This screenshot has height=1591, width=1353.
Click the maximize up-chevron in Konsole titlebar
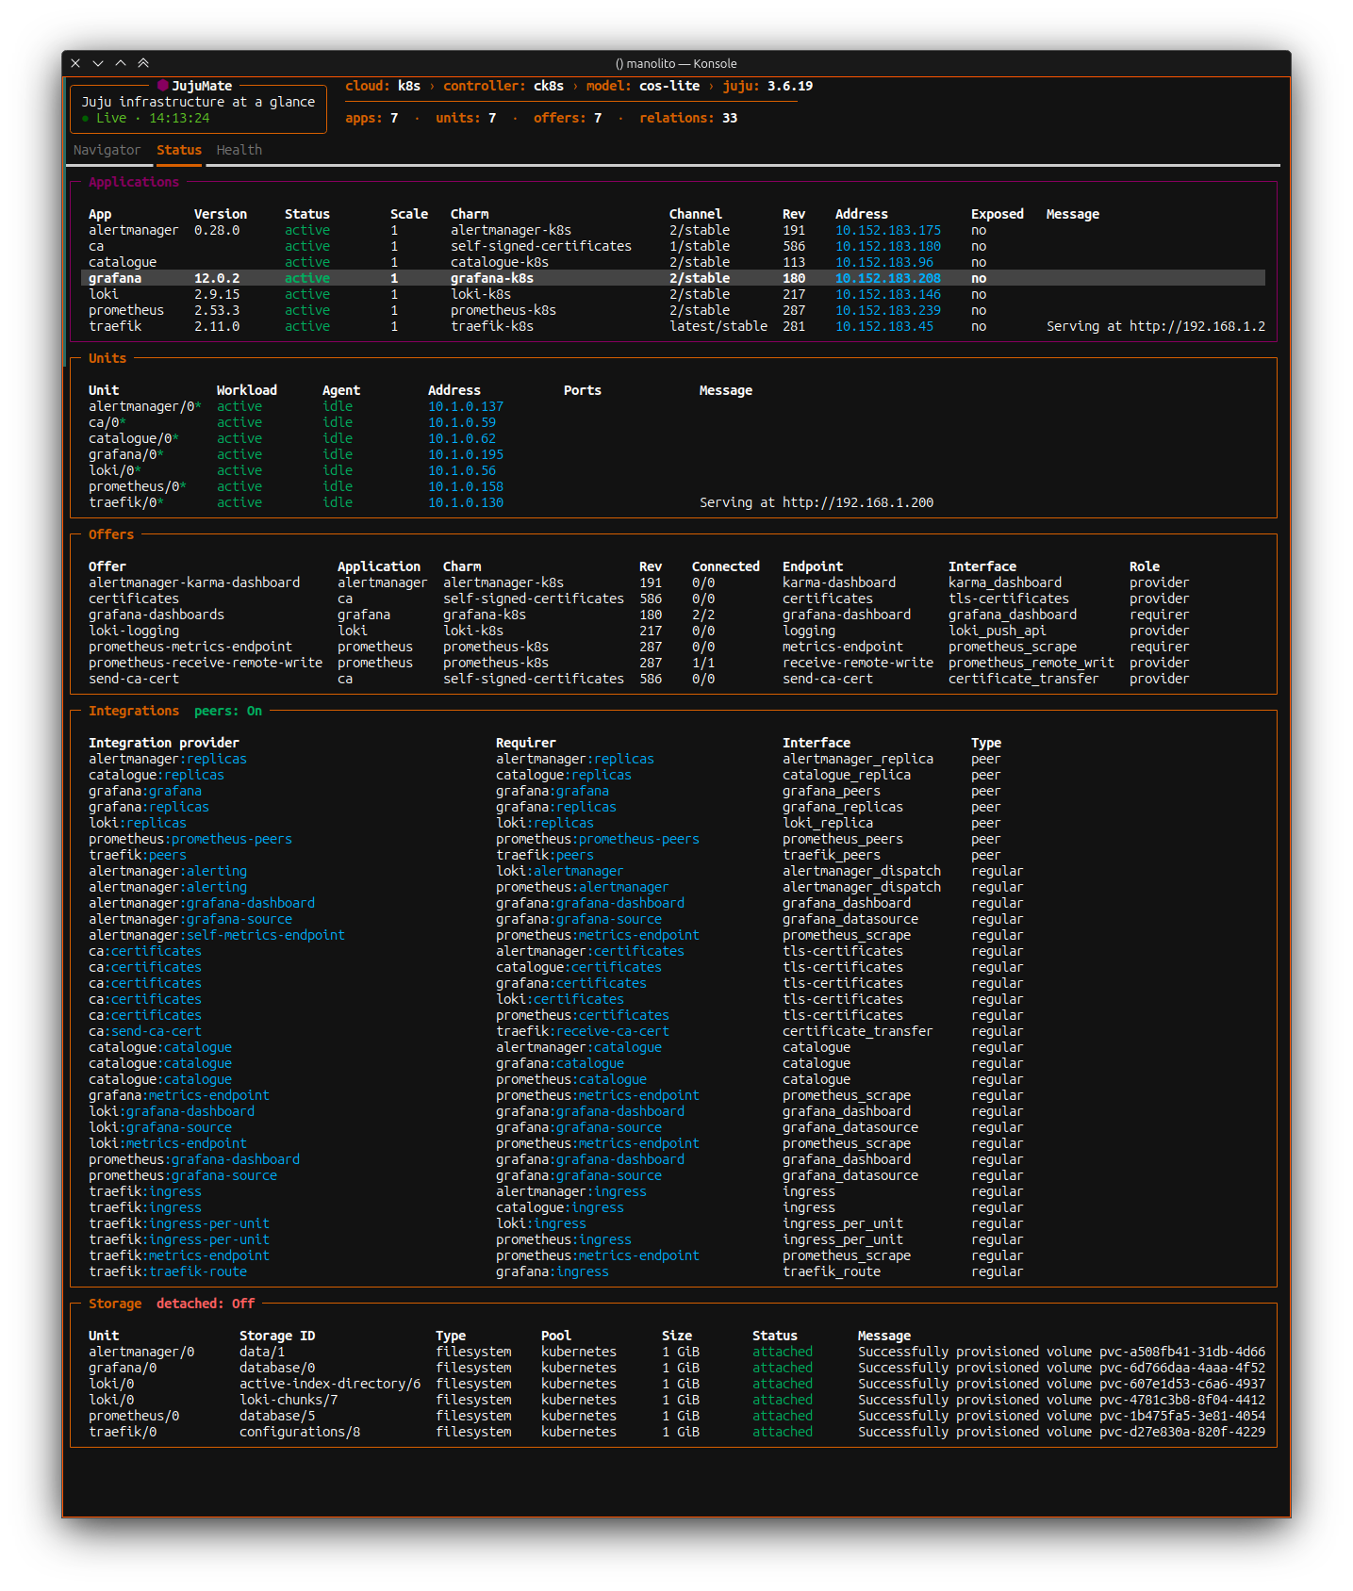[121, 63]
